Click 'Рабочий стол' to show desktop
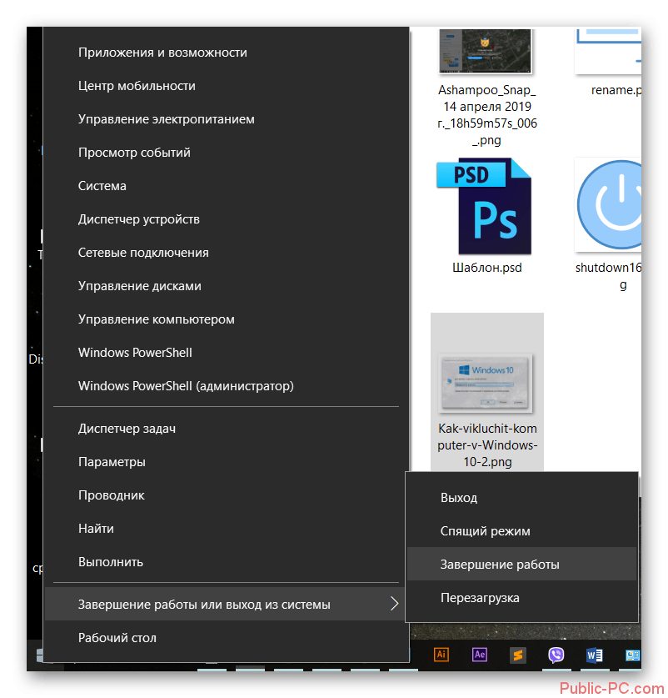The width and height of the screenshot is (668, 698). click(117, 638)
